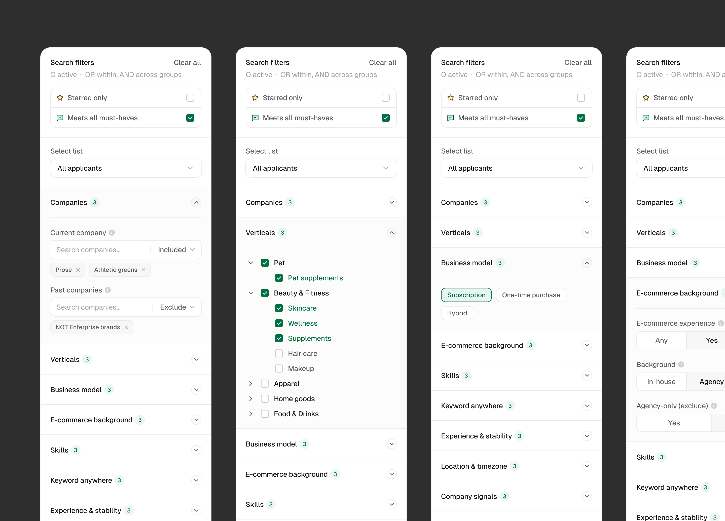This screenshot has width=725, height=521.
Task: Choose the Hybrid business model option
Action: tap(457, 313)
